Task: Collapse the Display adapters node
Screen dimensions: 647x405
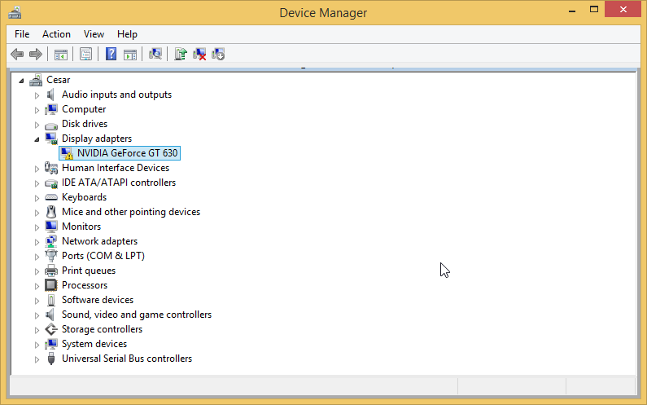Action: [37, 139]
